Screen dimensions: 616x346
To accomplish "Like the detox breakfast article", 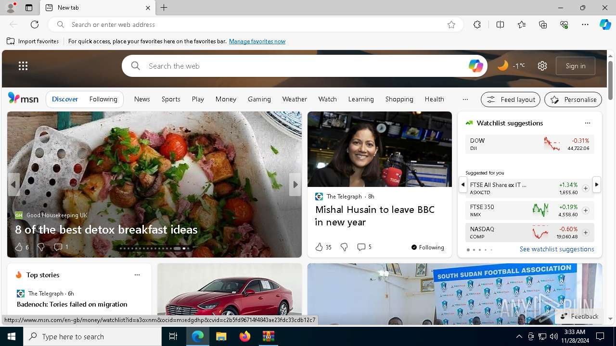I will click(22, 247).
